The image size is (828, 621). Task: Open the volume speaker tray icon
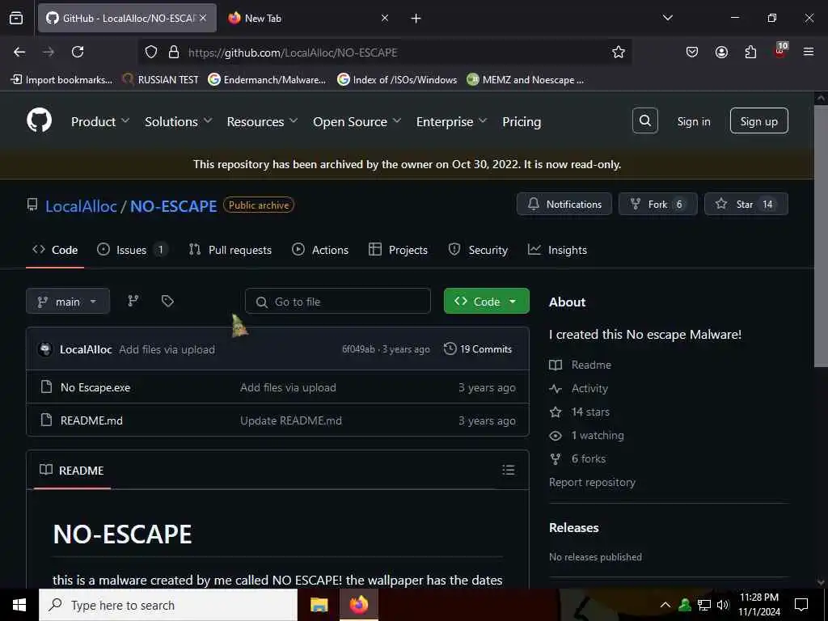[x=722, y=605]
